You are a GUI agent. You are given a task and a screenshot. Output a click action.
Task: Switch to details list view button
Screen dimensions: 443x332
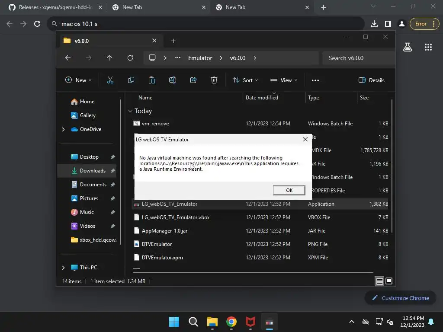379,281
